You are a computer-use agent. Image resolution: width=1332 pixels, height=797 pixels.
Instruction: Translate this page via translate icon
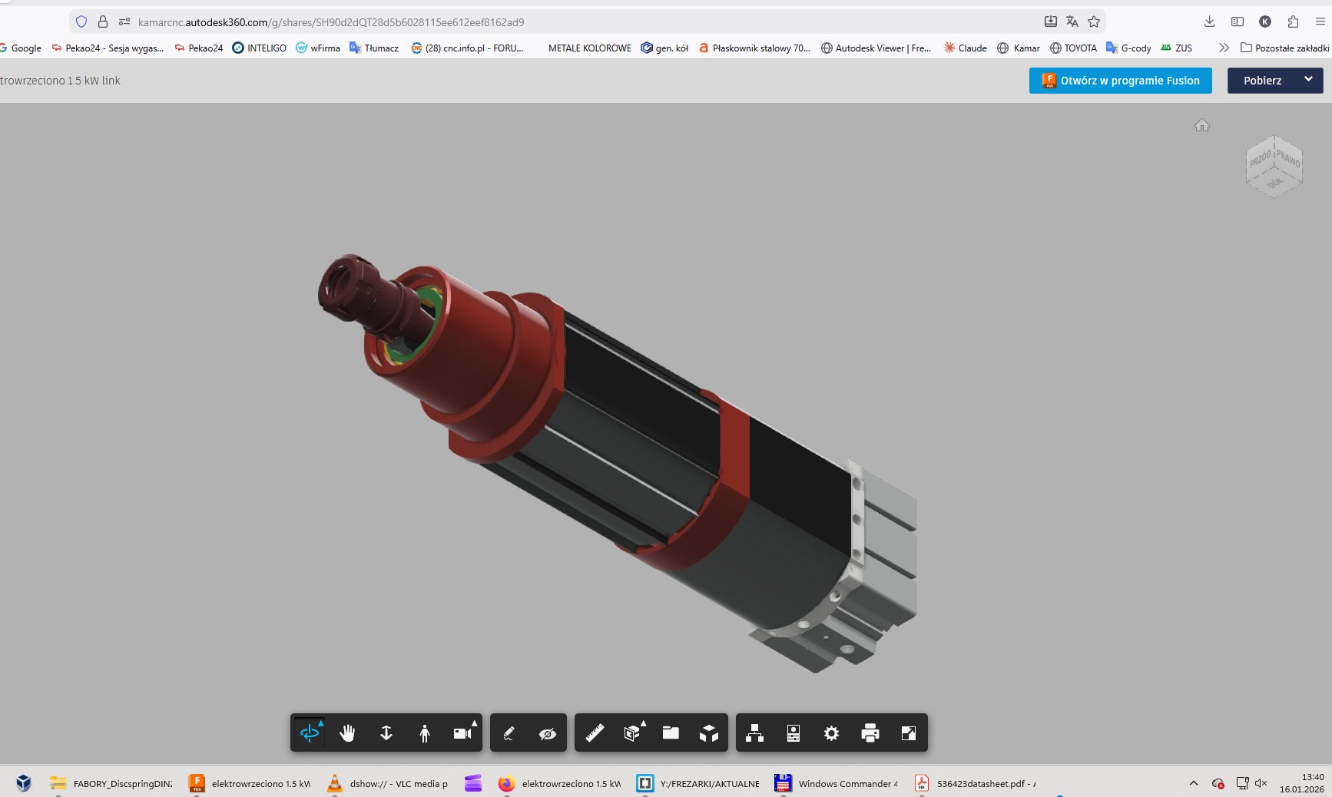tap(1072, 21)
